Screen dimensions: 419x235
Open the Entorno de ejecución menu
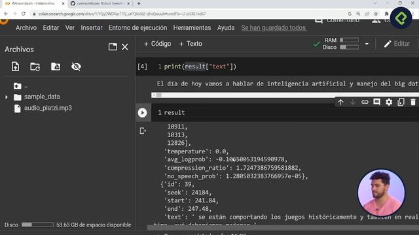137,27
